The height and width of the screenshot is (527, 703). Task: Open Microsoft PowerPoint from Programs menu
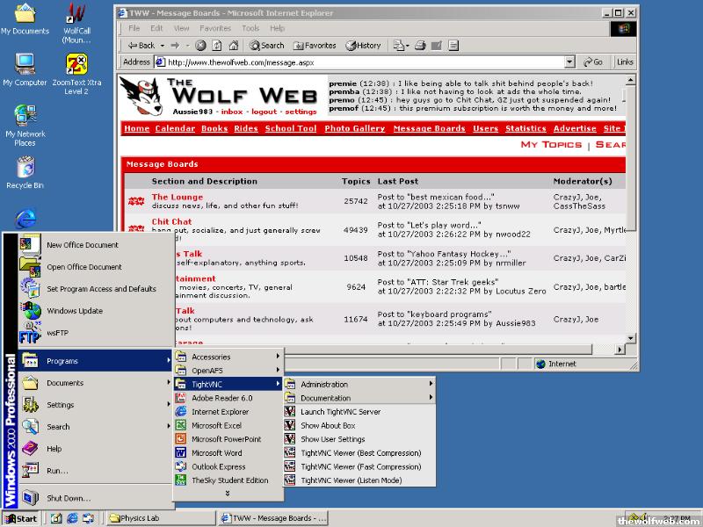click(226, 439)
